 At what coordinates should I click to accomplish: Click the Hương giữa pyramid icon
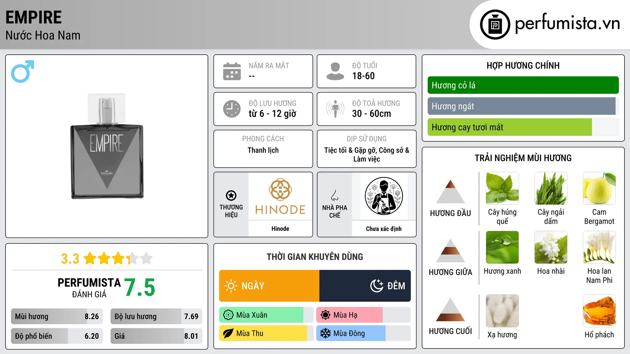click(450, 250)
